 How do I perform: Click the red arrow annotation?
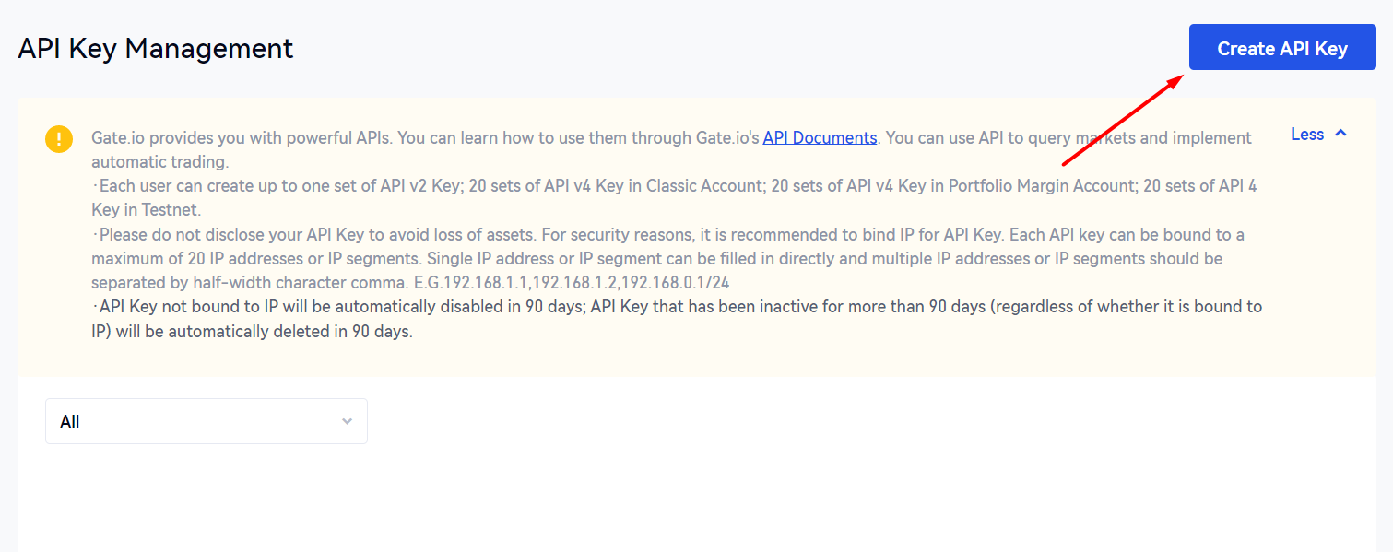[1123, 120]
